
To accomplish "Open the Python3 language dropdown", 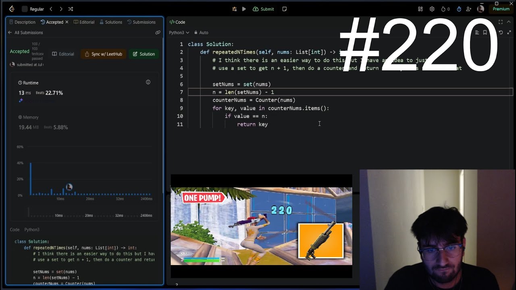I will pos(179,33).
